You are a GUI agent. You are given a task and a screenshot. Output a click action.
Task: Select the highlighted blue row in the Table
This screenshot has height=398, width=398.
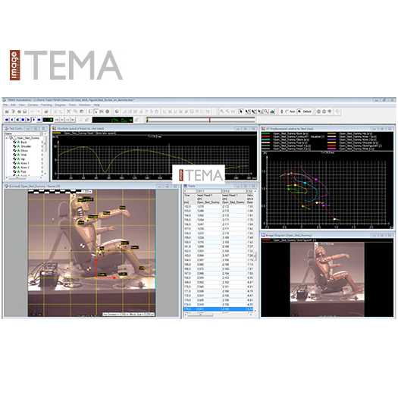coord(218,309)
